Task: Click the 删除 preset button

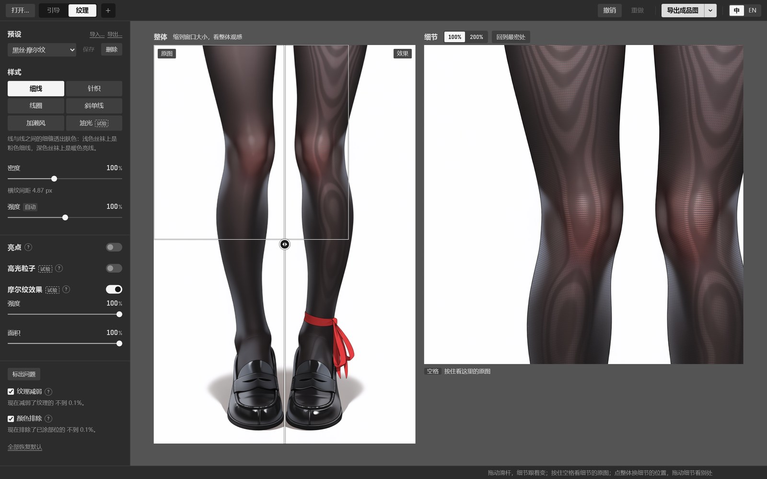Action: [x=112, y=49]
